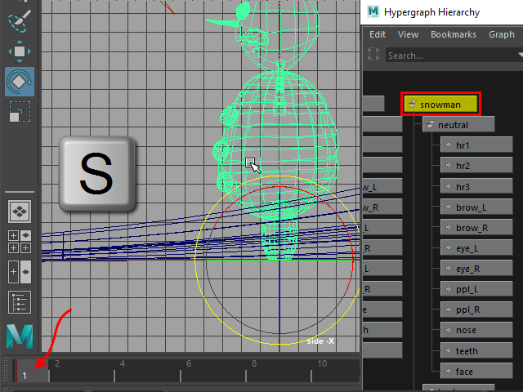Viewport: 523px width, 392px height.
Task: Select the neutral node
Action: pos(458,125)
